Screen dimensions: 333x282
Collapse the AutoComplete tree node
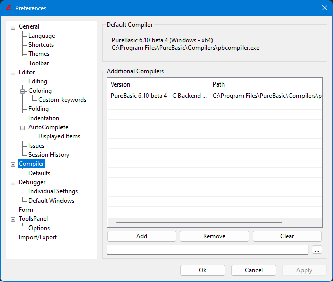pyautogui.click(x=23, y=127)
